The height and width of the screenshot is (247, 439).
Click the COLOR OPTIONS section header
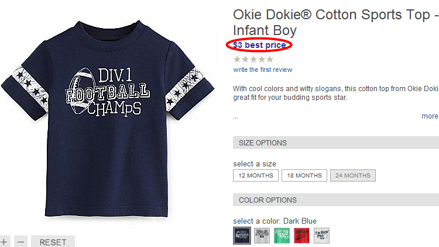tap(335, 200)
